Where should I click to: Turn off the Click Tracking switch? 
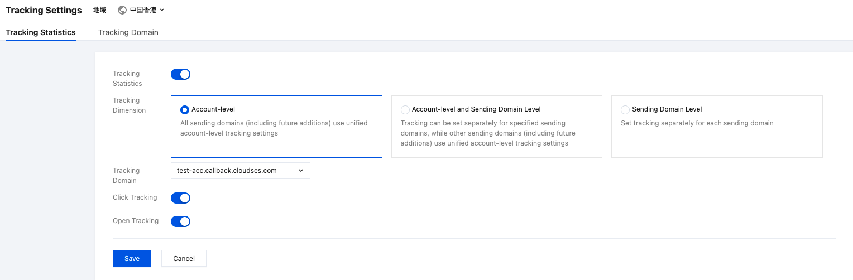180,198
